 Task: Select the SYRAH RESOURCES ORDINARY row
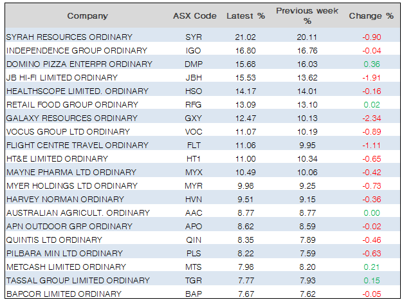69,37
